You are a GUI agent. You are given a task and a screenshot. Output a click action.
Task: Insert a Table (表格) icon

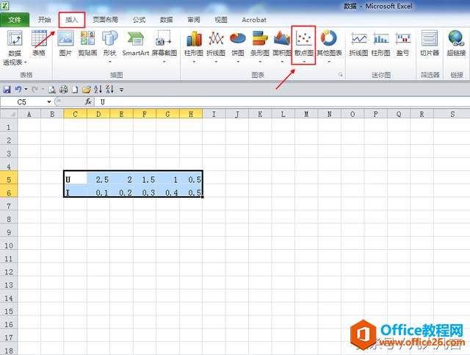point(39,43)
